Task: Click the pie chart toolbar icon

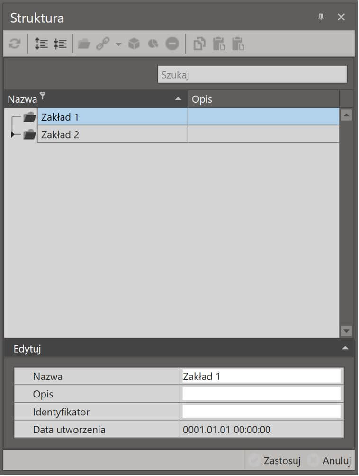Action: tap(153, 44)
